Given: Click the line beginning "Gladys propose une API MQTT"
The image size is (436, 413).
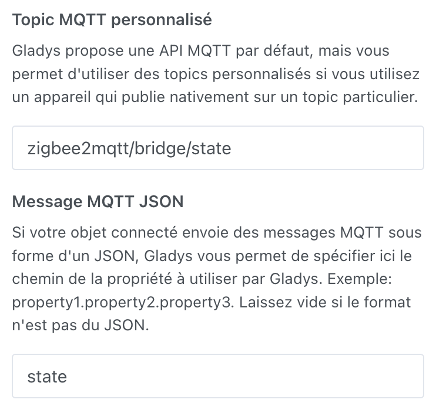Looking at the screenshot, I should 200,50.
